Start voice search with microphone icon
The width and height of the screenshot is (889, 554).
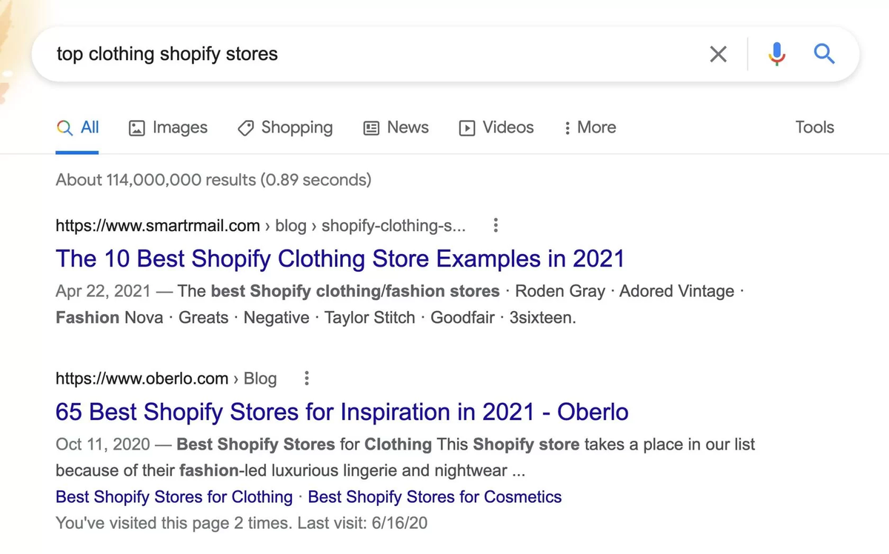pyautogui.click(x=776, y=54)
